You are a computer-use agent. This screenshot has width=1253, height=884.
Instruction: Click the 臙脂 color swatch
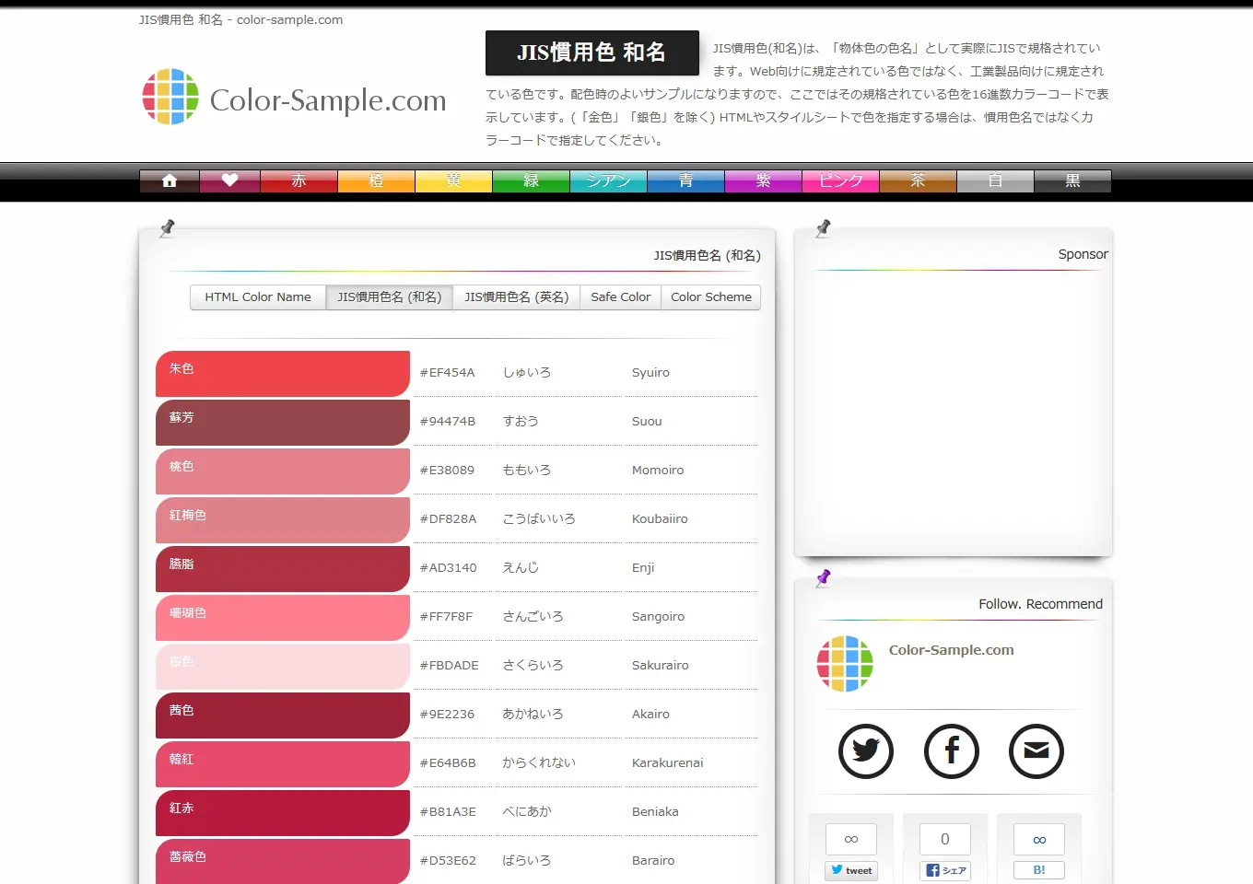tap(283, 569)
